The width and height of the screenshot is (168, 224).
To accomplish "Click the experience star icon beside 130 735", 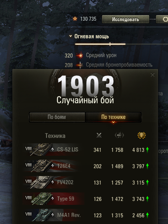I will coord(75,19).
